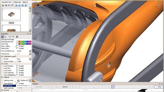Screen dimensions: 164x92
Task: Collapse the Event section
Action: pos(2,64)
